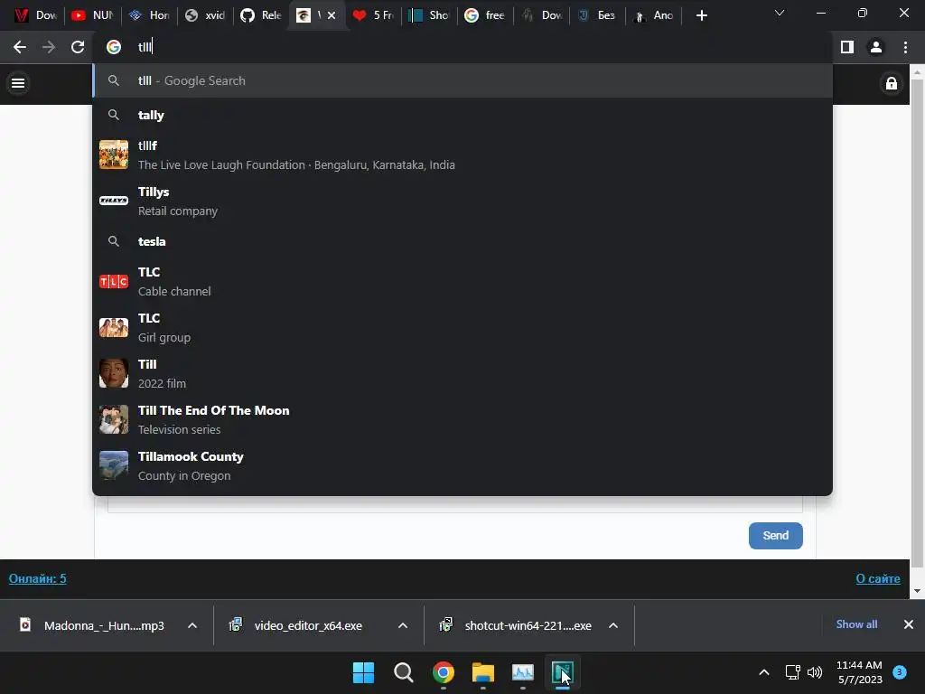The width and height of the screenshot is (925, 694).
Task: Open the Chrome three-dot menu
Action: point(905,47)
